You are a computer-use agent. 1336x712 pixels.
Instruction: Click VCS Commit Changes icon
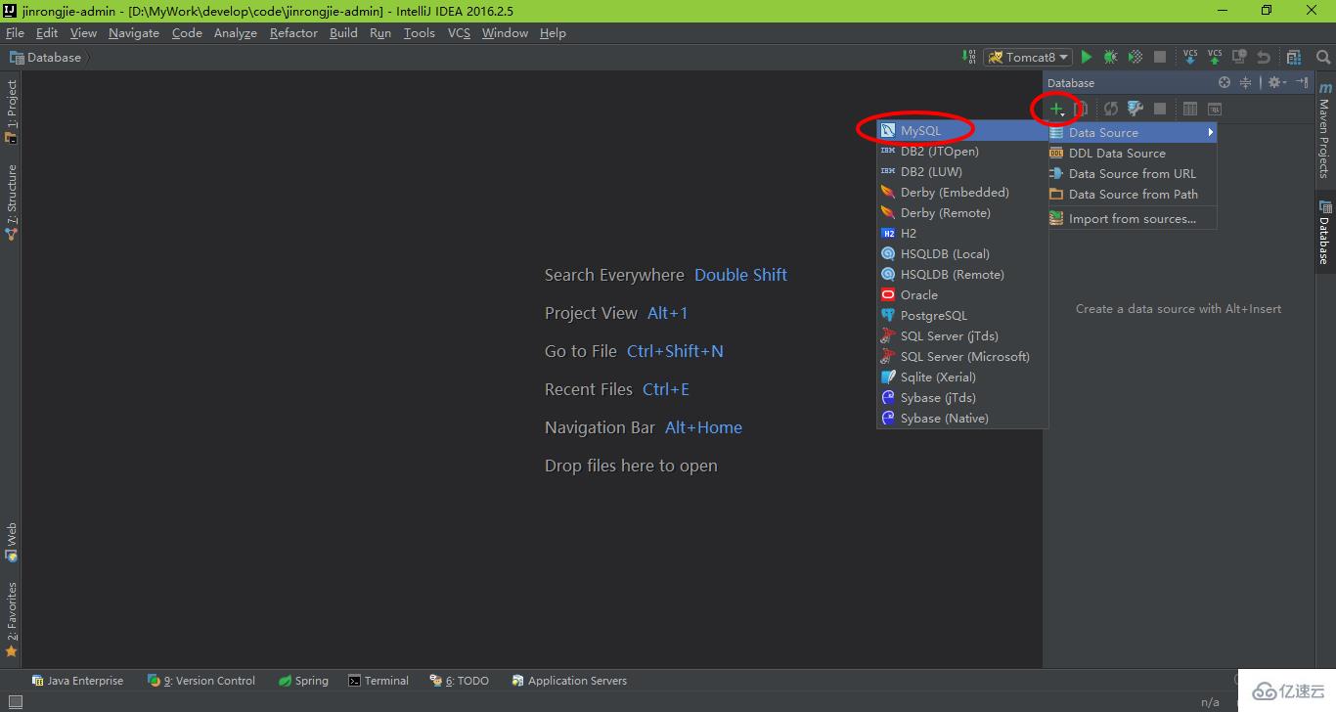(x=1215, y=57)
